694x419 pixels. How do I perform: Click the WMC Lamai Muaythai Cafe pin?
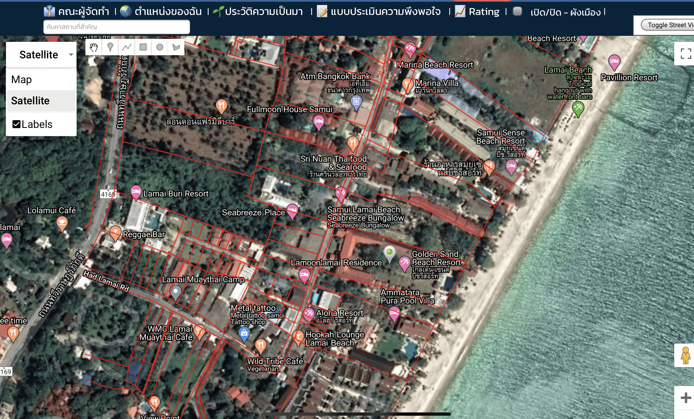click(x=199, y=332)
